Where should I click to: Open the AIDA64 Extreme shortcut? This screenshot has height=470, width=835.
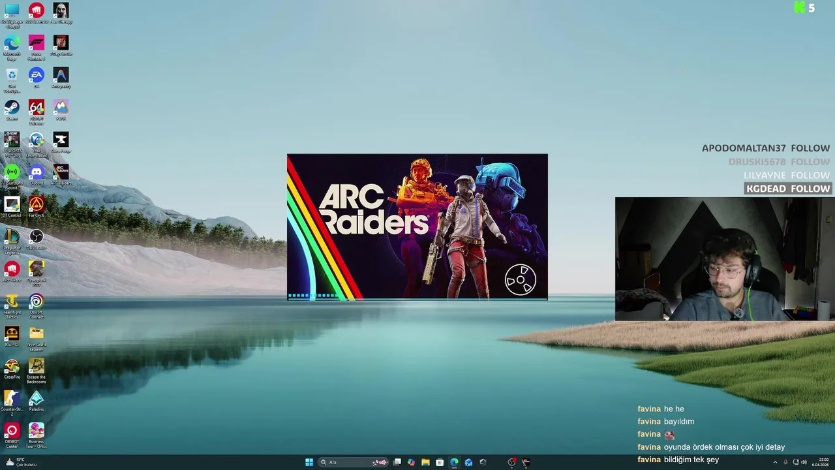coord(37,112)
